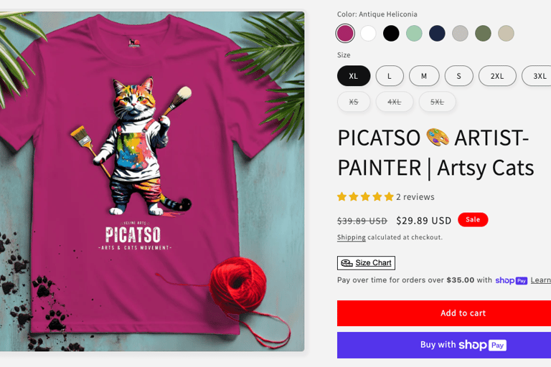Pick the black color swatch

click(x=391, y=34)
